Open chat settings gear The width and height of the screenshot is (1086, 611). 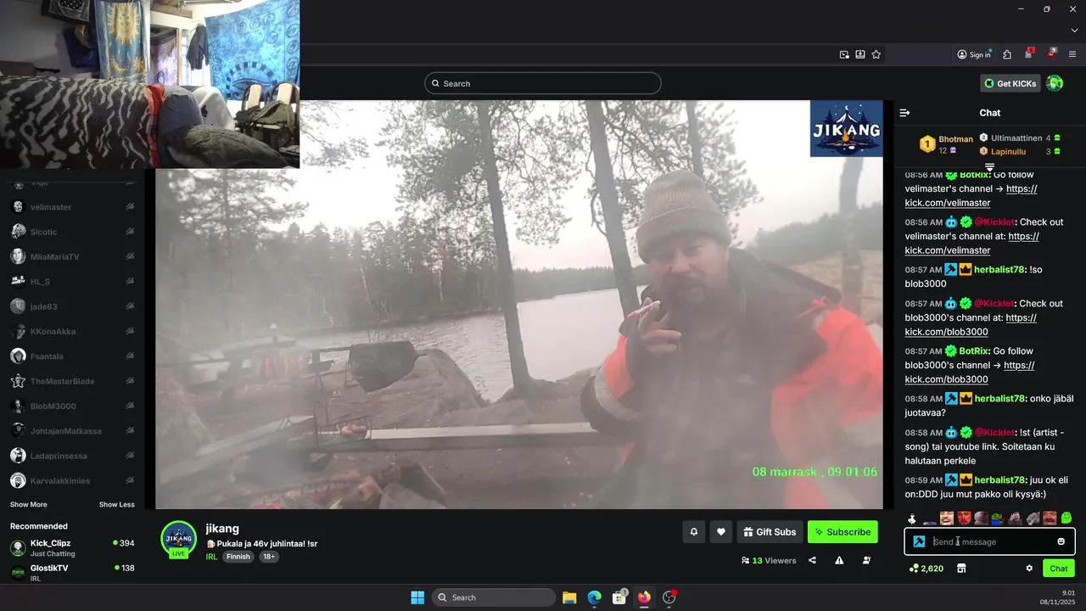click(x=1029, y=569)
